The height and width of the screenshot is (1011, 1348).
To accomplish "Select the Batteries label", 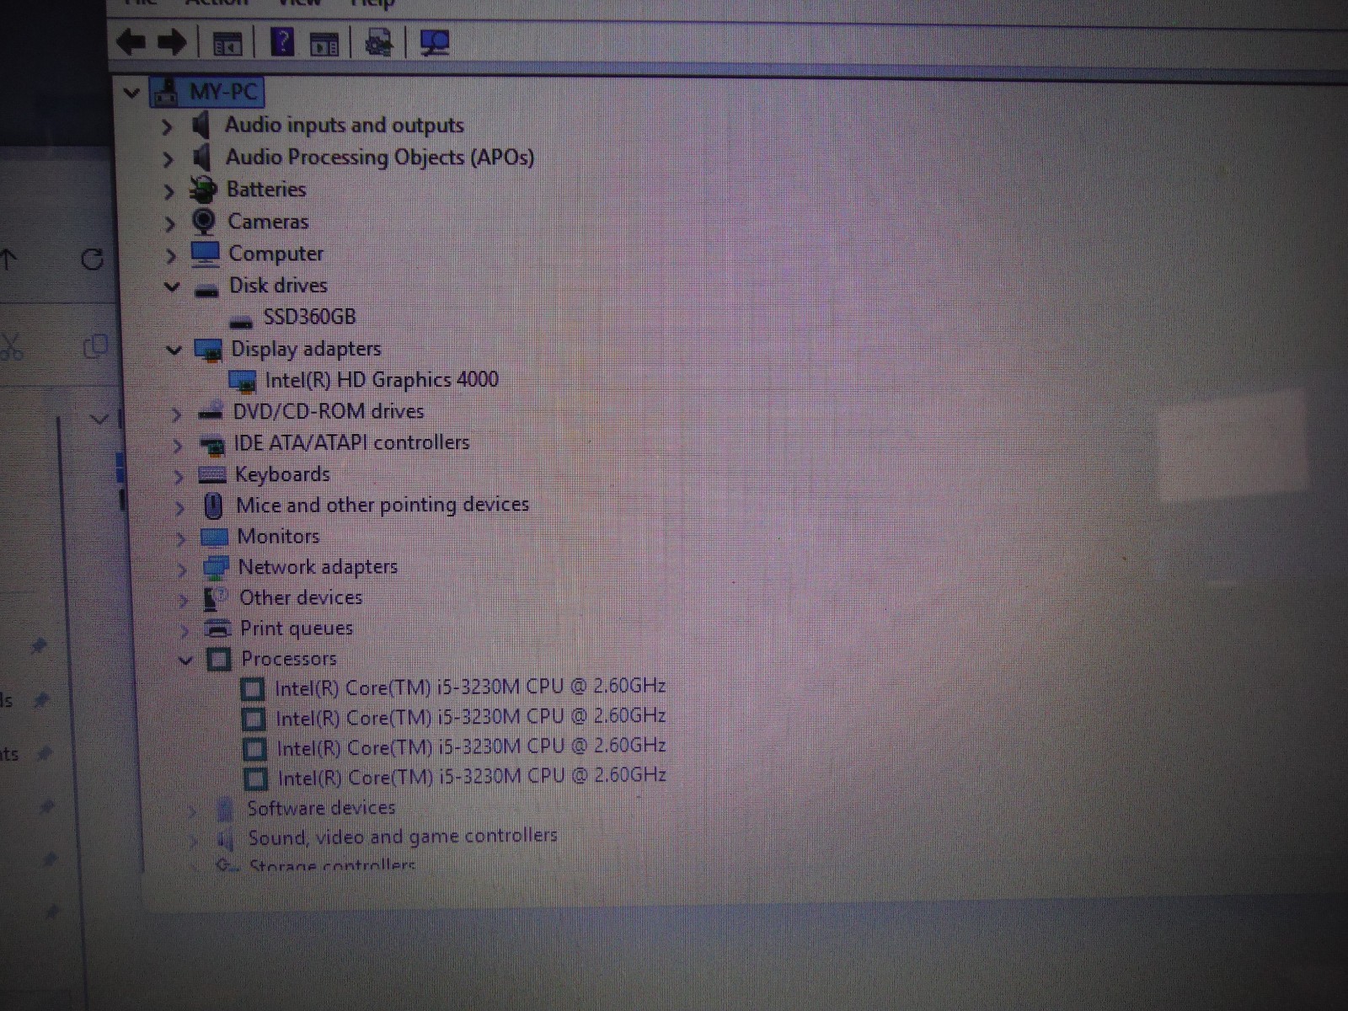I will coord(266,190).
